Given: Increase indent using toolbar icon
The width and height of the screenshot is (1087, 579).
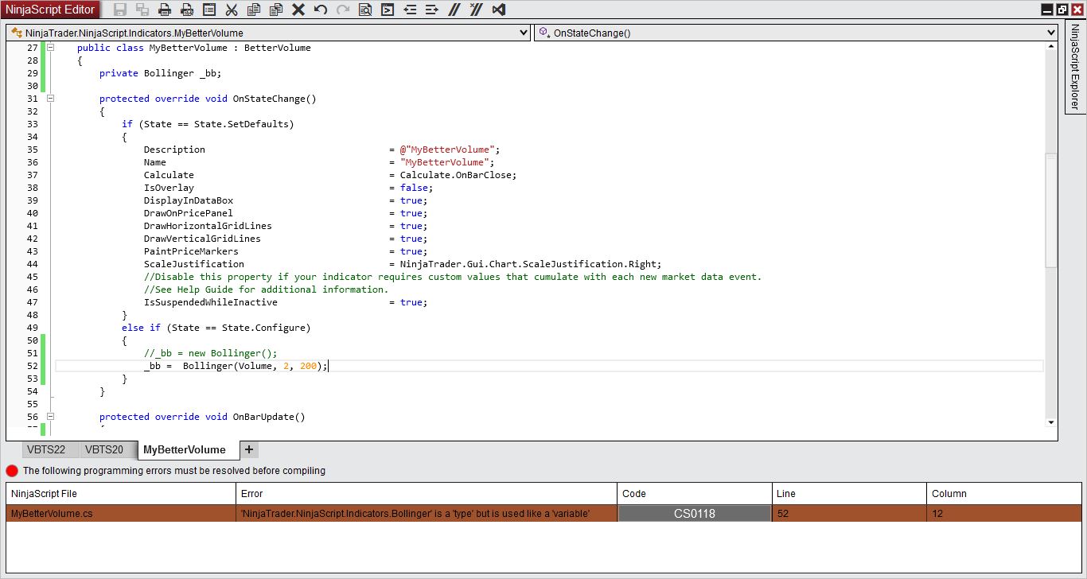Looking at the screenshot, I should 432,10.
